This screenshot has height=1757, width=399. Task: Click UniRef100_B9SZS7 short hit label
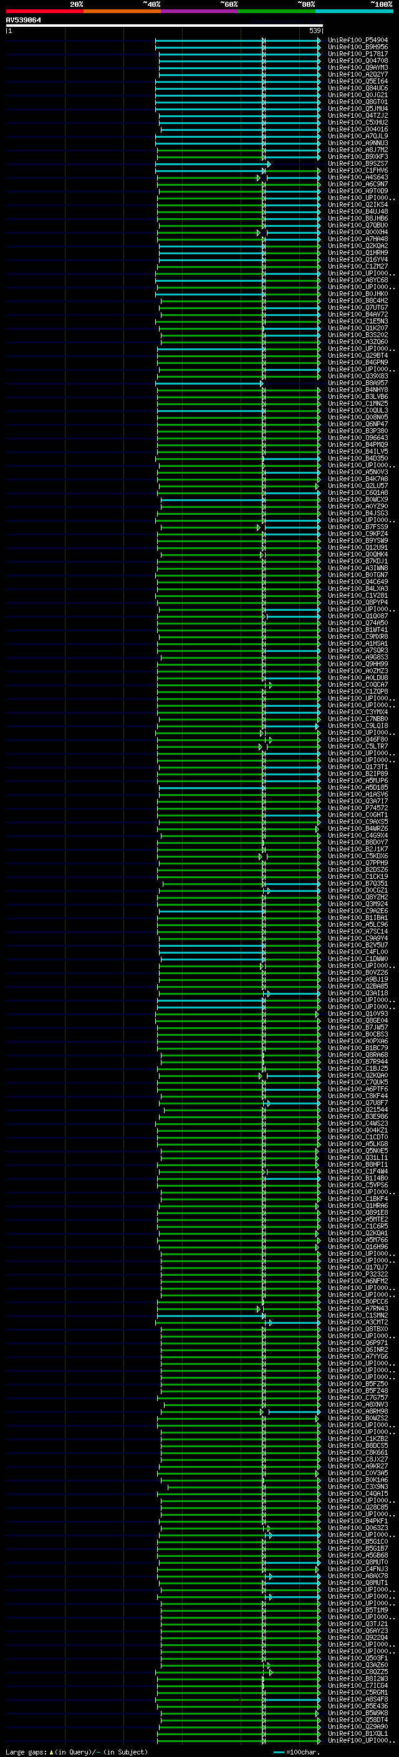tap(358, 164)
